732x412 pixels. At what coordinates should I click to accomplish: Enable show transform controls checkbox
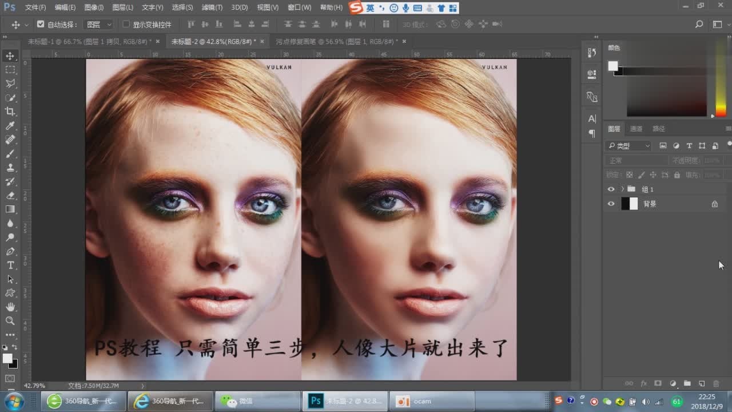click(126, 25)
